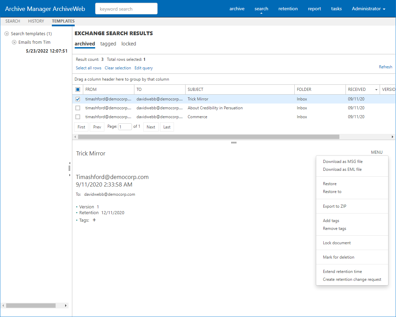396x317 pixels.
Task: Click the horizontal splitter grip above preview
Action: [234, 142]
